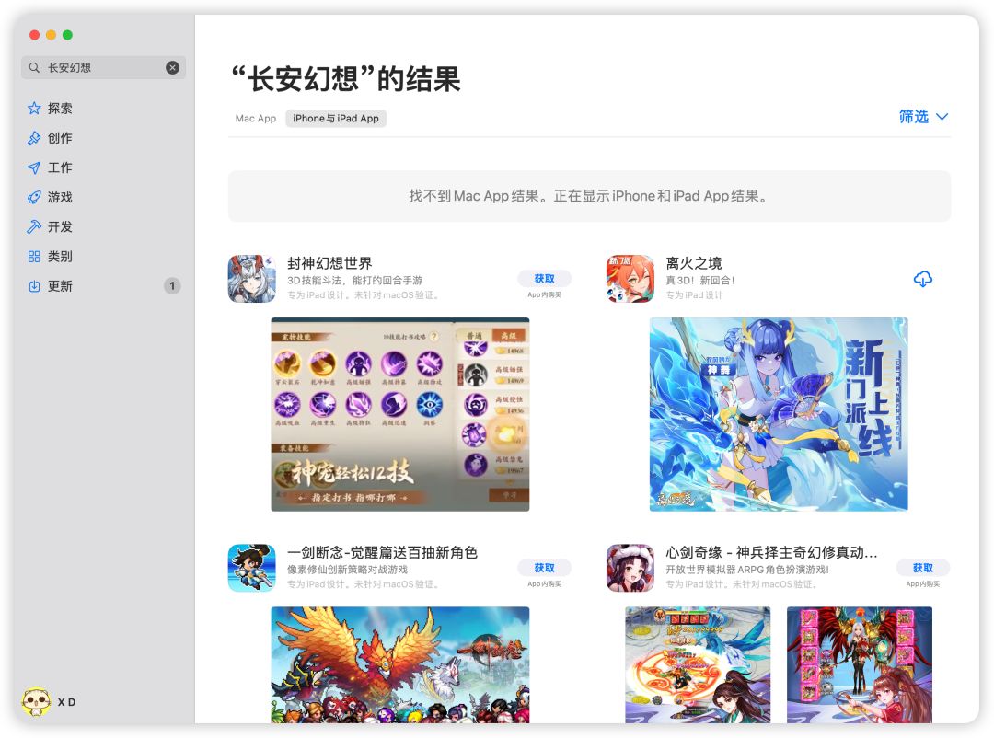Open the 一剑断念 app icon

[x=251, y=568]
